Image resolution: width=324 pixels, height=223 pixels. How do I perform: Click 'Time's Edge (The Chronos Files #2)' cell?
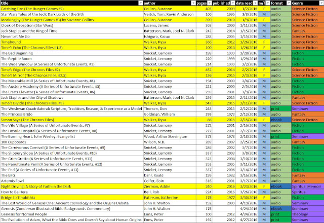click(72, 70)
